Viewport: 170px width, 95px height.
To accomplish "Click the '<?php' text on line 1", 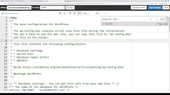I will point(13,18).
